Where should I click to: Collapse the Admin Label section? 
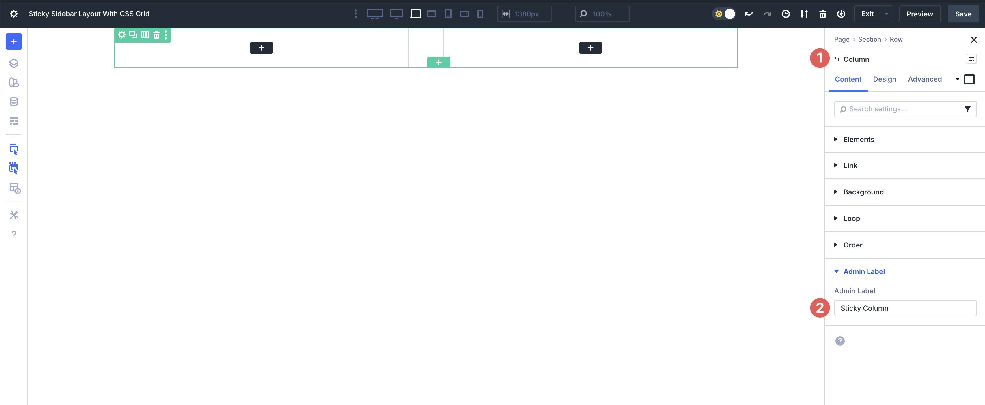[x=864, y=271]
